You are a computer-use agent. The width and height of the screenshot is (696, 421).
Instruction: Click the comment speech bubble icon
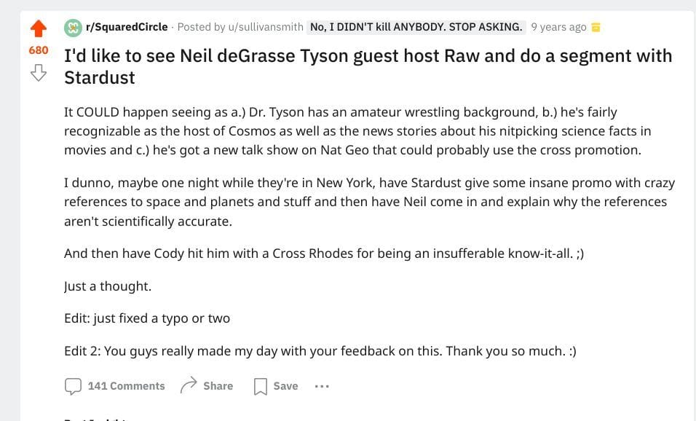[74, 386]
